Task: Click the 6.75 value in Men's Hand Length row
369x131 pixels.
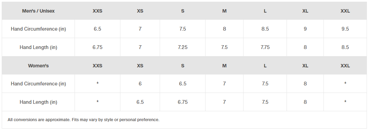Action: tap(97, 47)
